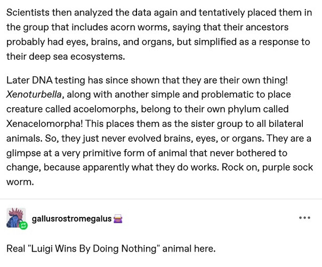Viewport: 322px width, 267px height.
Task: Open the gallusrostromegalus username link
Action: click(71, 219)
